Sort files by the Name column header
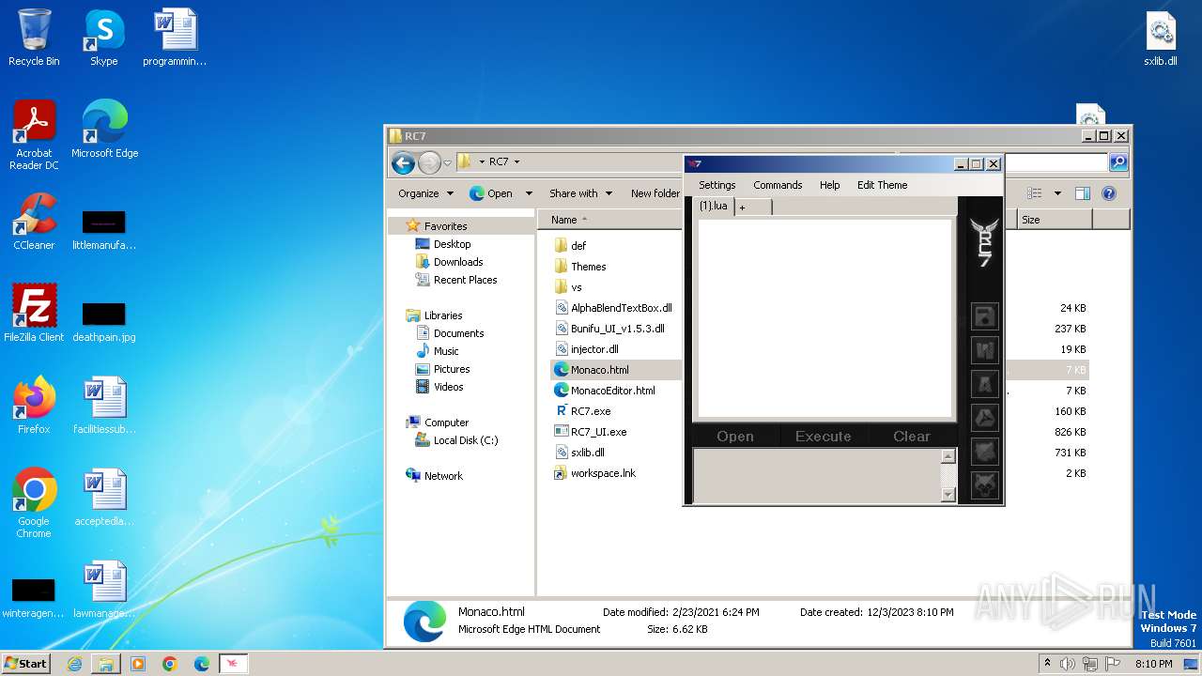The height and width of the screenshot is (676, 1202). [x=563, y=220]
